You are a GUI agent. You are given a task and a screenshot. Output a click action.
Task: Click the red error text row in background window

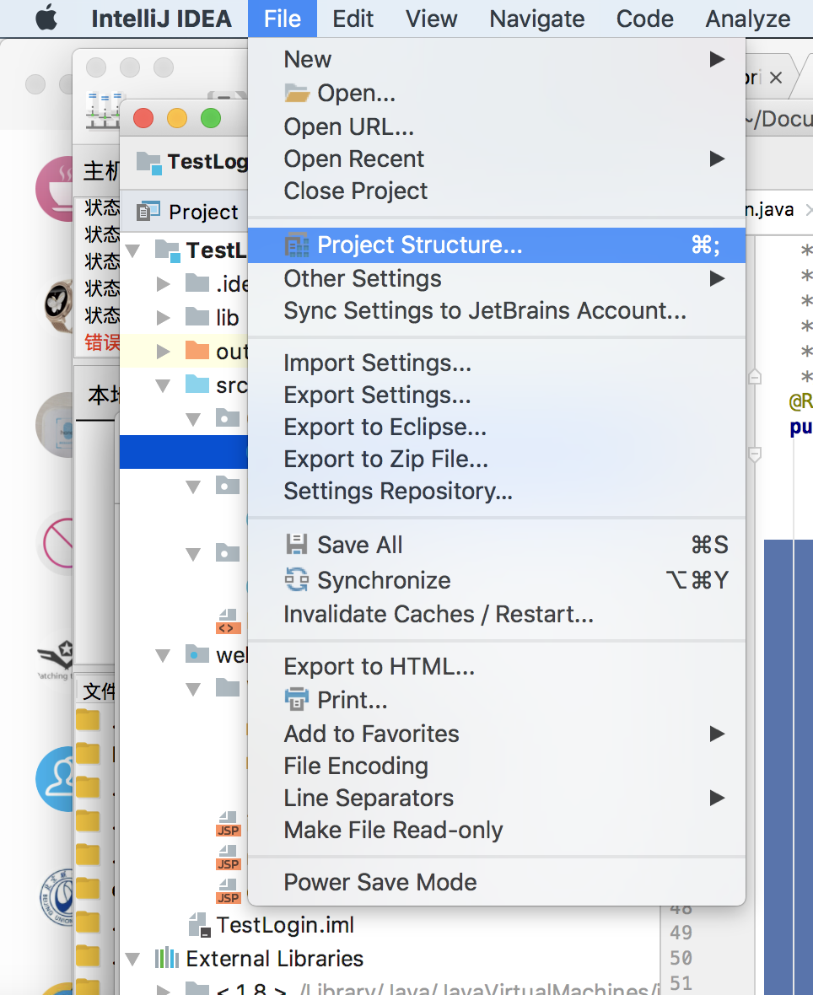[x=102, y=342]
